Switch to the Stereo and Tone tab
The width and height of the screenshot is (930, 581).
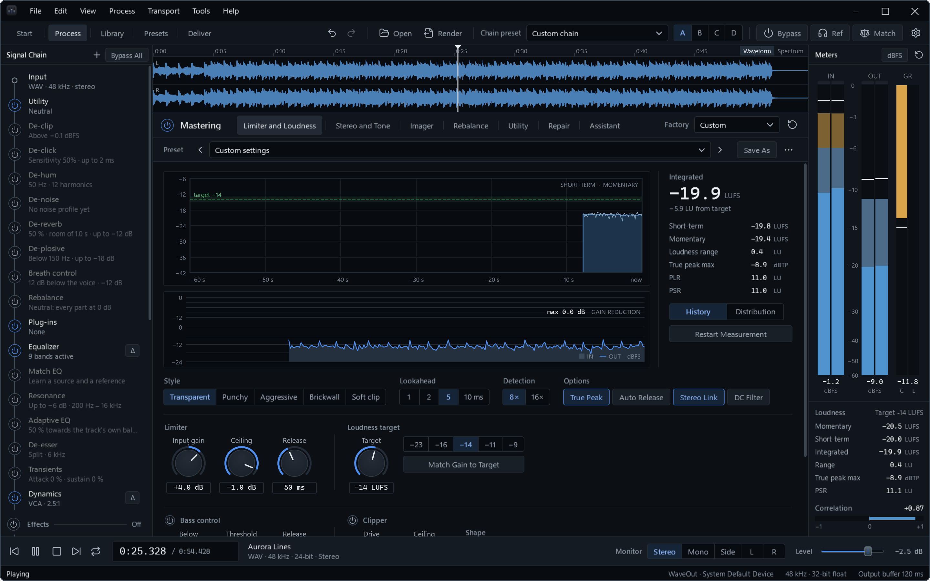tap(363, 126)
